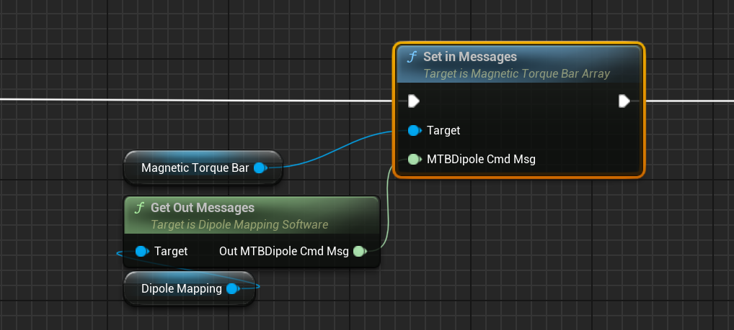Image resolution: width=734 pixels, height=330 pixels.
Task: Click the green MTBDipole Cmd Msg input pin
Action: point(414,159)
